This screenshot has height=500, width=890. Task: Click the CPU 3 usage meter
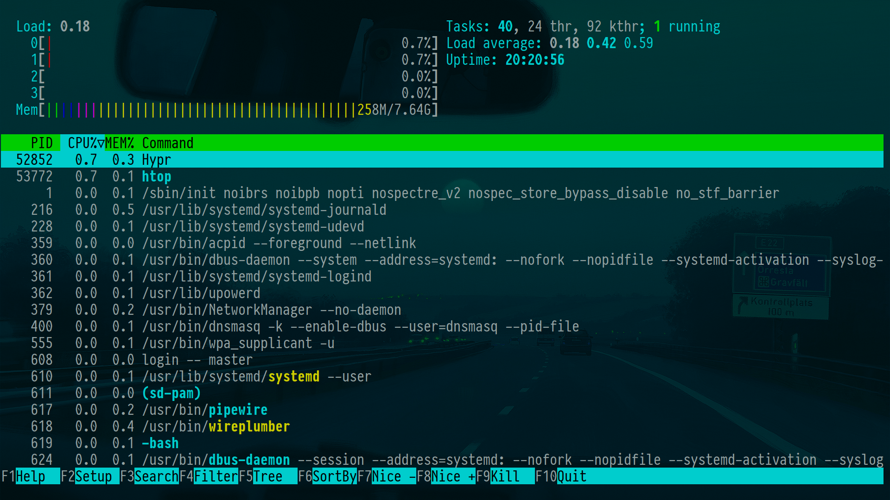pos(234,93)
